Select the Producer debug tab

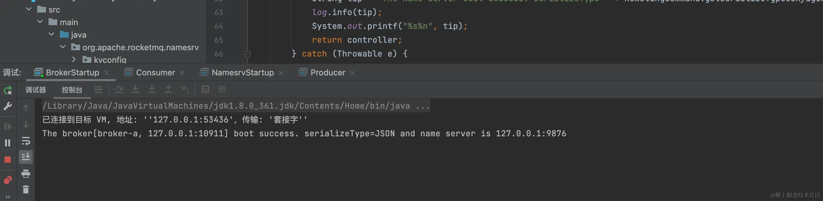327,73
